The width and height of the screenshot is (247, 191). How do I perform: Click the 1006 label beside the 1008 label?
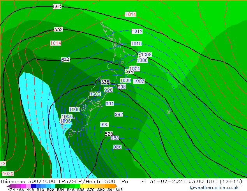pos(142,60)
